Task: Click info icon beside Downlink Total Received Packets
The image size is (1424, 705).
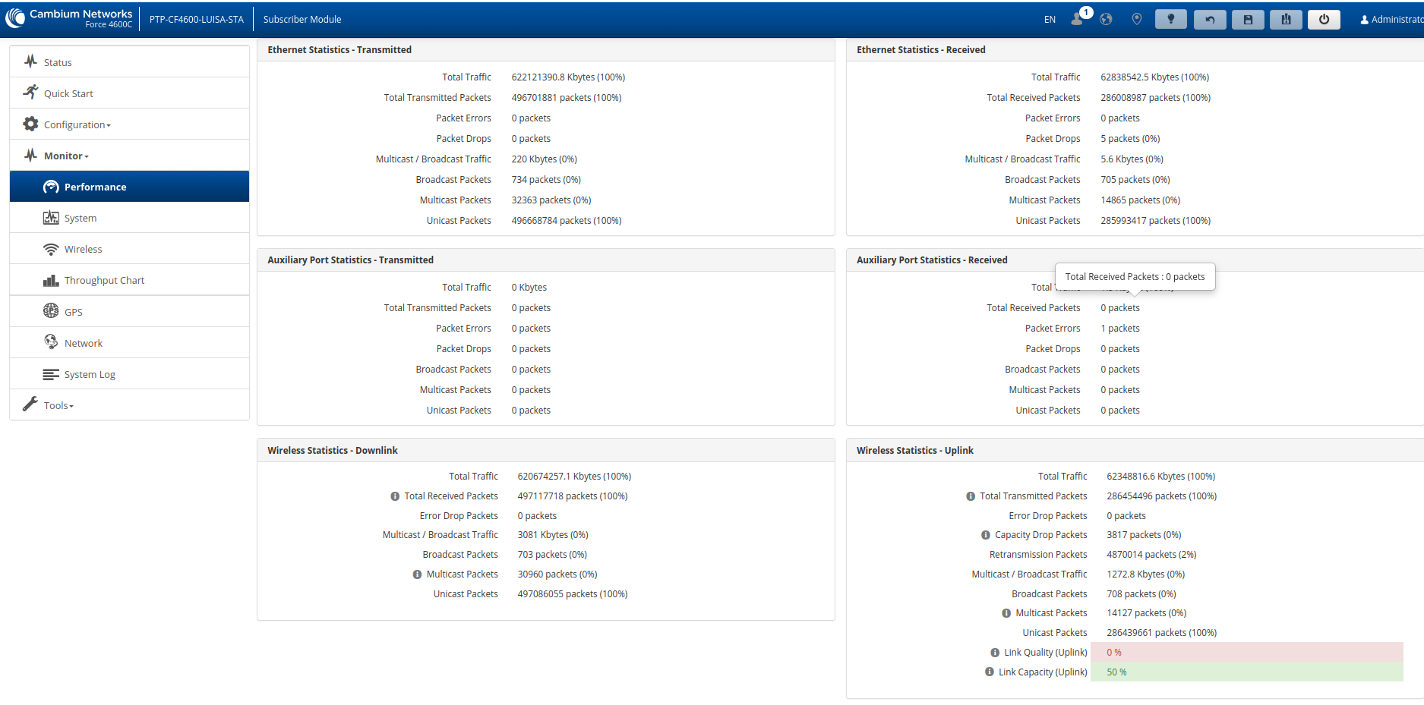Action: [395, 496]
